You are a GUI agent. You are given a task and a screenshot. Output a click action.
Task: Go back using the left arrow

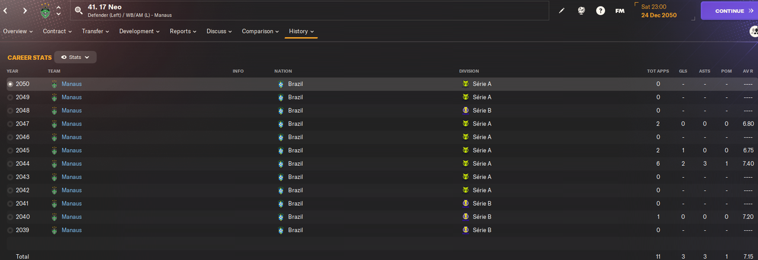(x=5, y=11)
